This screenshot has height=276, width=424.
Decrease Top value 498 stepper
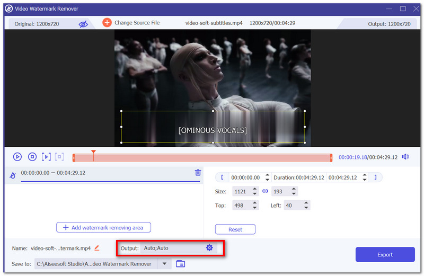[254, 208]
